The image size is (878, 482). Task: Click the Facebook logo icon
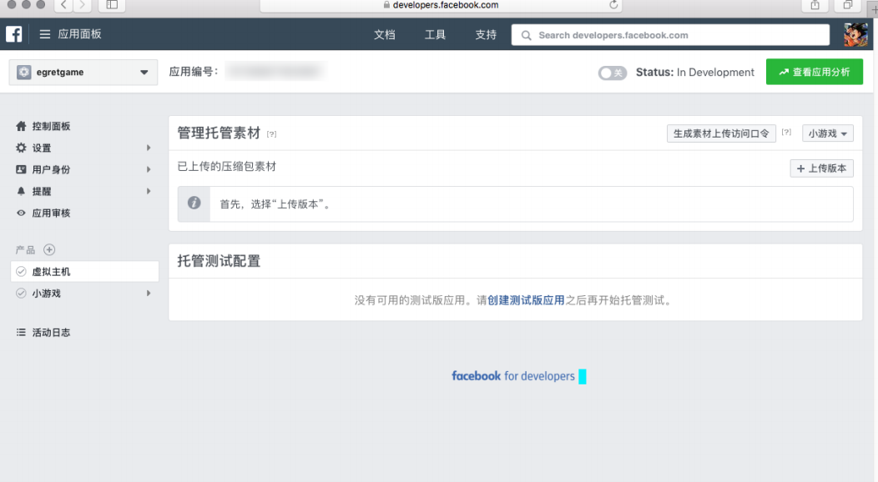click(x=13, y=34)
